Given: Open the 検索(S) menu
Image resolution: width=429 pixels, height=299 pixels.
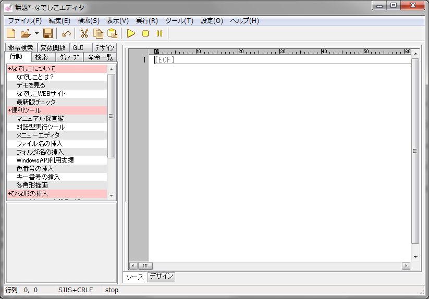Looking at the screenshot, I should point(89,21).
